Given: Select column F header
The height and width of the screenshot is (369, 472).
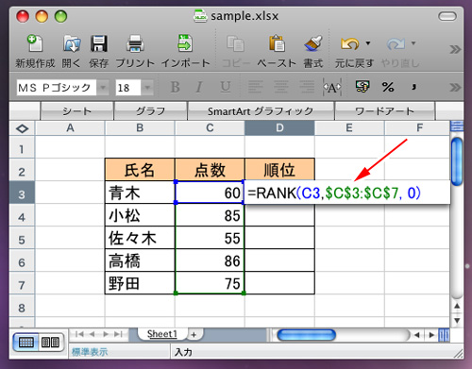Looking at the screenshot, I should coord(417,128).
